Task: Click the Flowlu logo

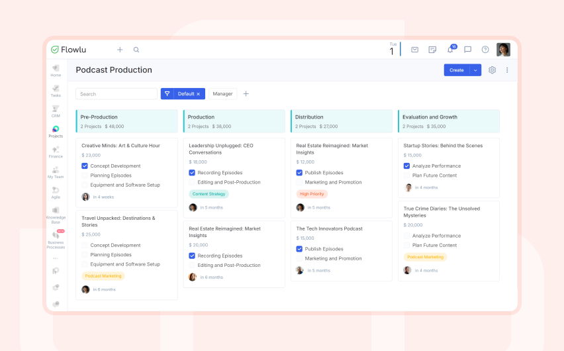Action: (68, 50)
